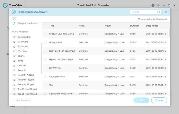Open the hamburger menu icon
This screenshot has width=179, height=114.
point(158,5)
